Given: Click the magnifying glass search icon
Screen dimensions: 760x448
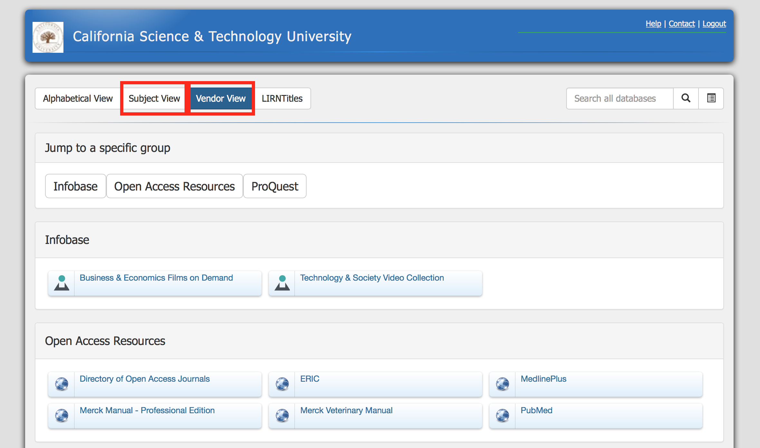Looking at the screenshot, I should 686,98.
